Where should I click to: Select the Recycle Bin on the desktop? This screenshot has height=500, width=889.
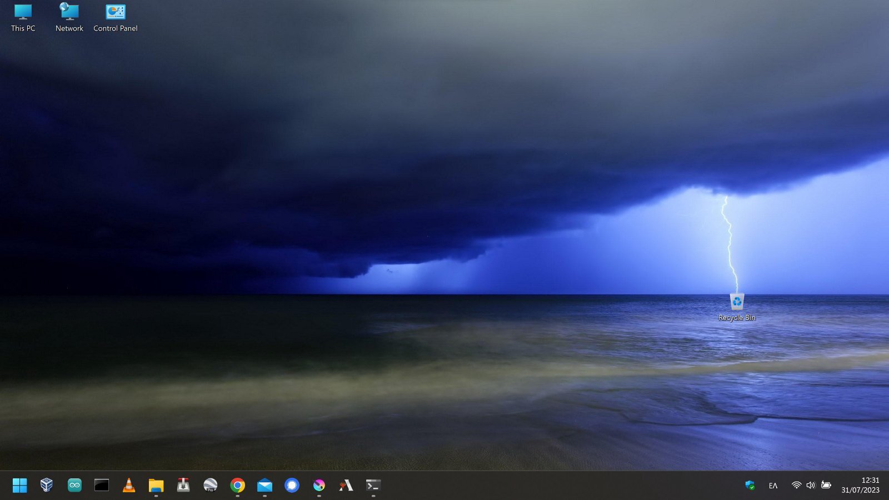pos(737,307)
